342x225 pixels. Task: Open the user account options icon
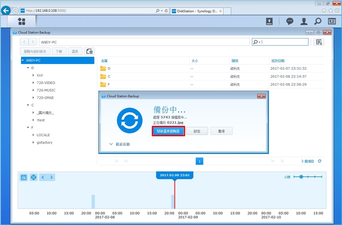(304, 21)
